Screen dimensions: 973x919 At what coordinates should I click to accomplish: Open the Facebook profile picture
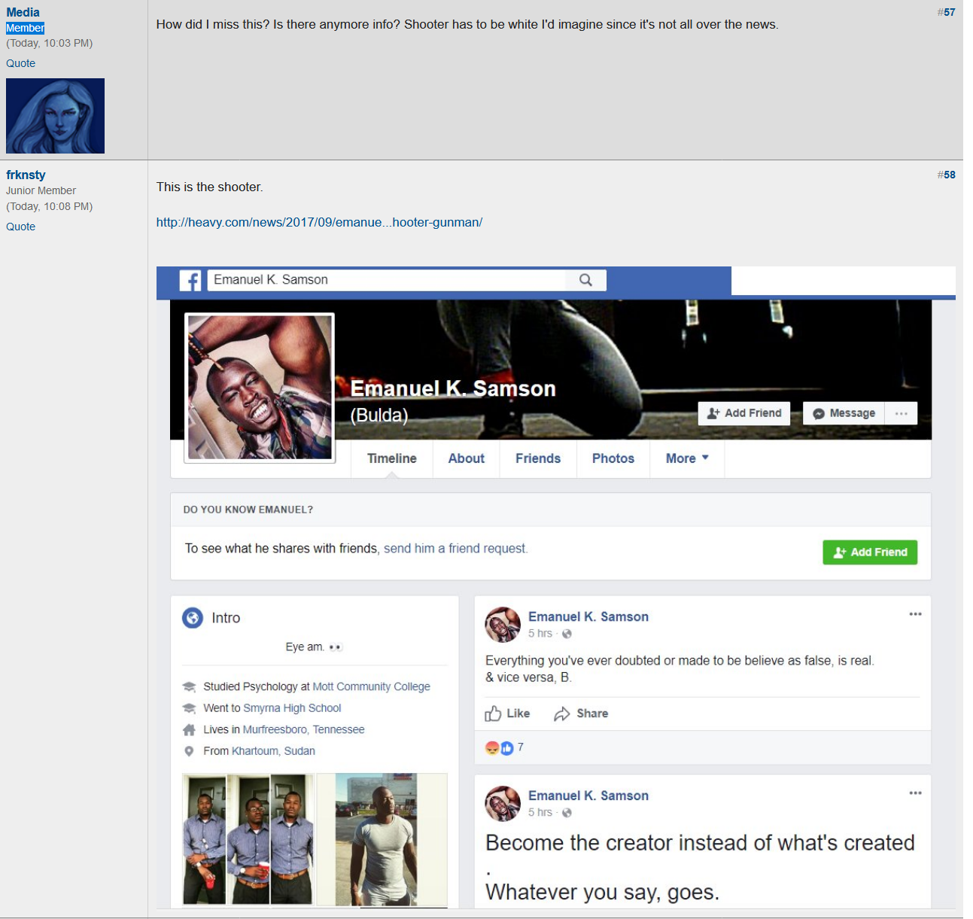point(260,388)
